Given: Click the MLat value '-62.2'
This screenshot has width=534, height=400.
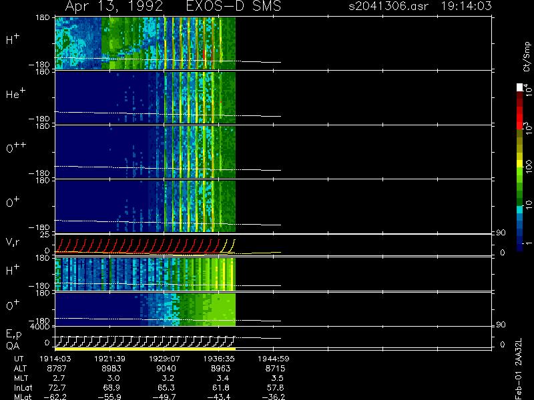Looking at the screenshot, I should 55,397.
